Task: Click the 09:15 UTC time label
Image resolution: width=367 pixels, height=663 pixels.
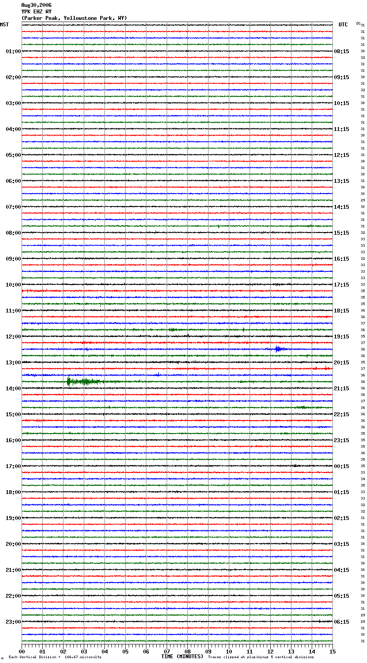Action: pos(342,77)
